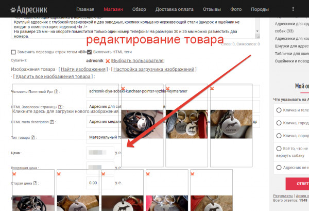309x211 pixels.
Task: Open 'Настройка загрузчика изображений' link
Action: tap(153, 69)
